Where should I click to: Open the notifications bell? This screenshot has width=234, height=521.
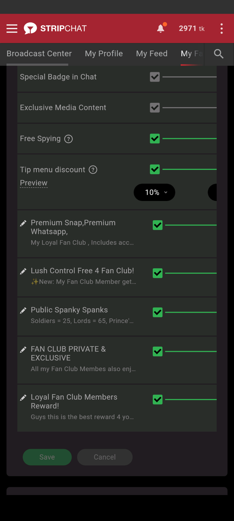(x=161, y=28)
